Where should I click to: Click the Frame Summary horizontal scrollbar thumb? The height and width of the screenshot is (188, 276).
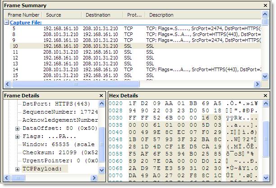(x=76, y=84)
